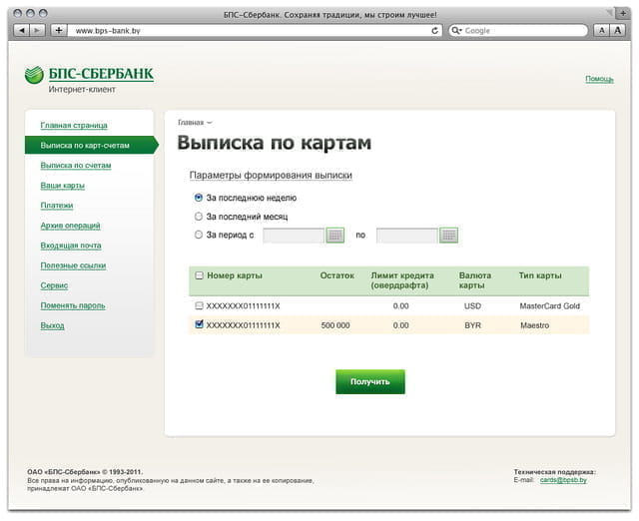Open the 'Выписка по карт-счетам' menu item
Screen dimensions: 639x521
coord(91,145)
